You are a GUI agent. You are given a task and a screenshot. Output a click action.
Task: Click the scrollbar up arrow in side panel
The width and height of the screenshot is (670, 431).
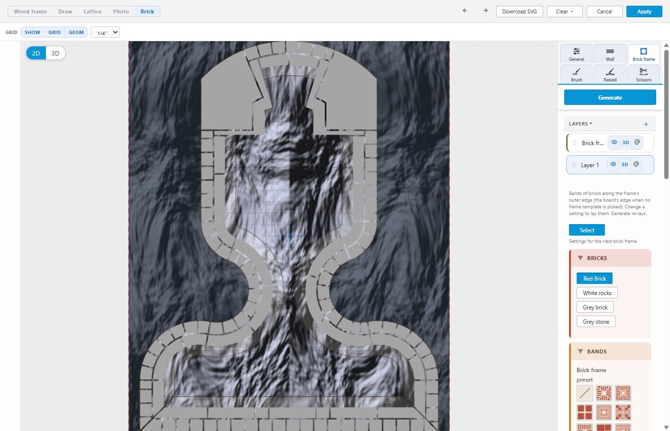pyautogui.click(x=666, y=45)
